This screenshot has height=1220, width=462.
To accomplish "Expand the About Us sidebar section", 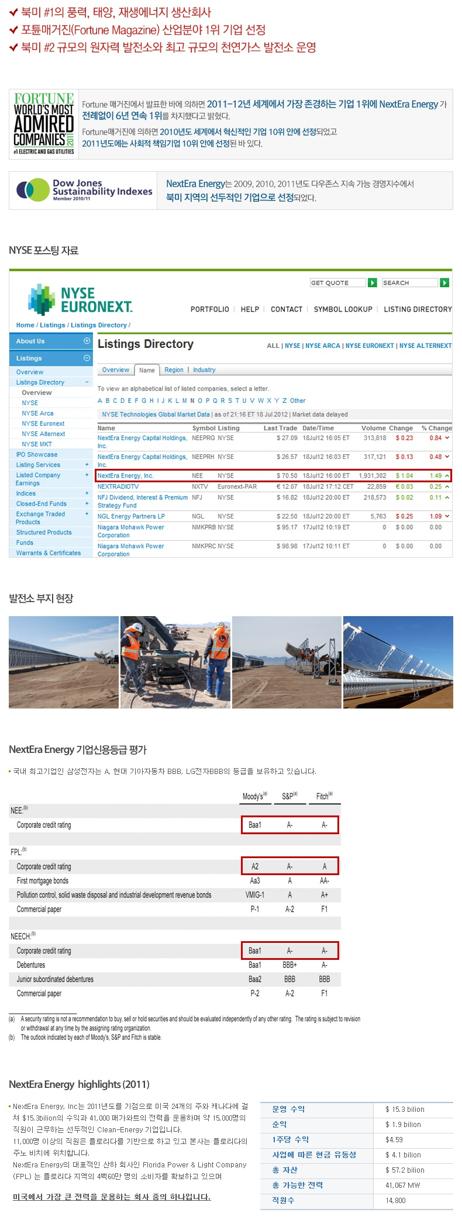I will tap(87, 341).
